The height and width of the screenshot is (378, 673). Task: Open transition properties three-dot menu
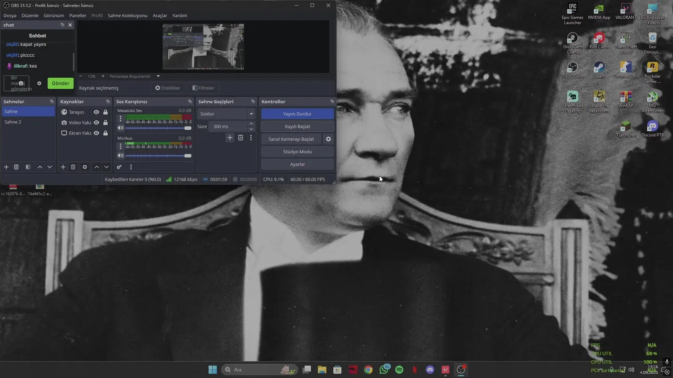(251, 138)
